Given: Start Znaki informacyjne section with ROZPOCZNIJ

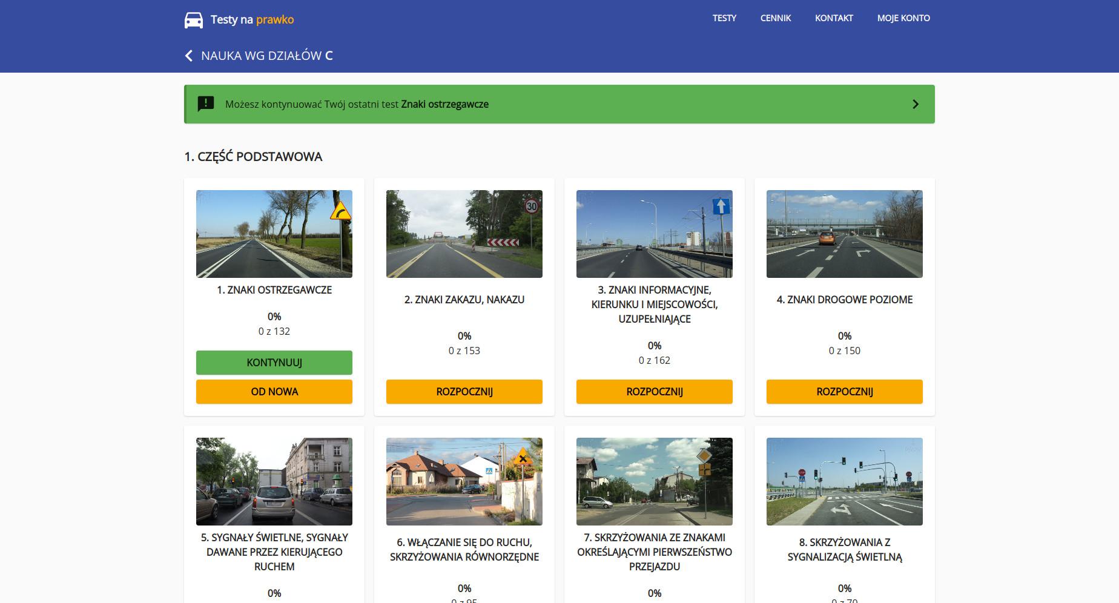Looking at the screenshot, I should point(655,392).
